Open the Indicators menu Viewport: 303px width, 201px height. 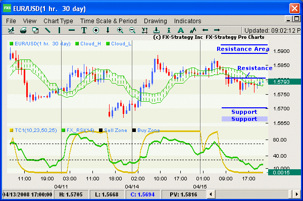tap(188, 21)
